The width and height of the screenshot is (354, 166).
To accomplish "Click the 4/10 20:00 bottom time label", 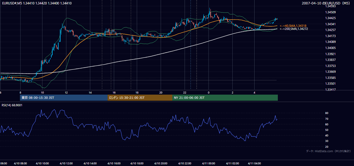I will pyautogui.click(x=161, y=164).
